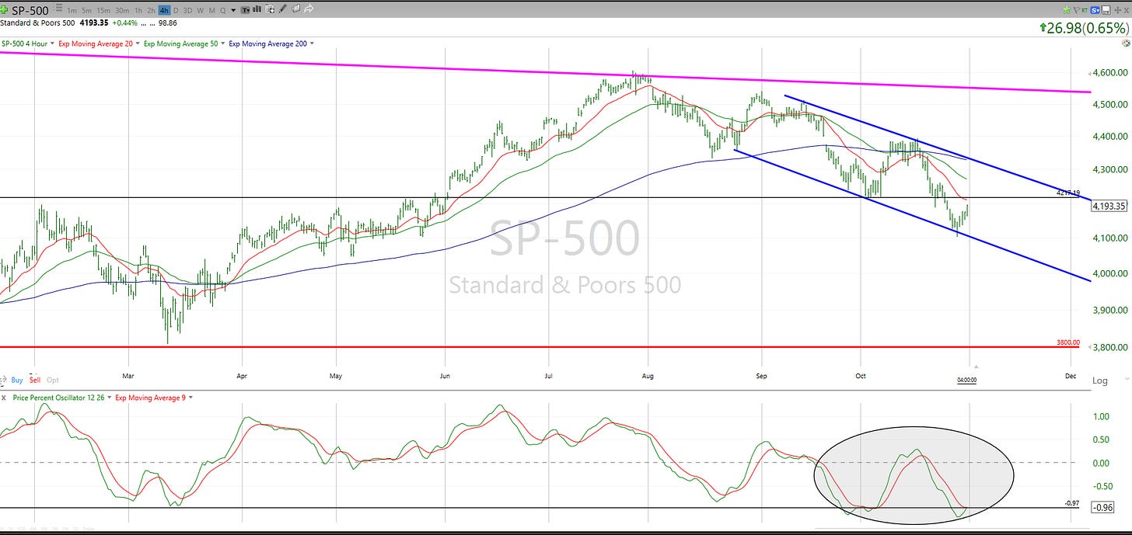The width and height of the screenshot is (1132, 535).
Task: Click the Opt link
Action: click(x=53, y=380)
